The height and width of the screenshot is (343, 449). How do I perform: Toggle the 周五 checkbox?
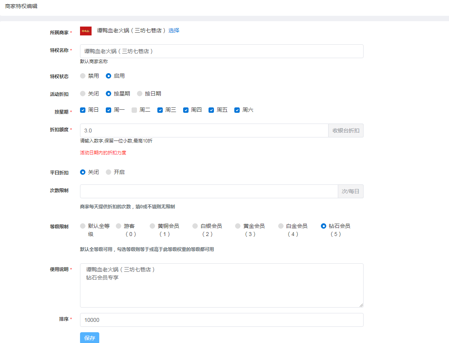(x=211, y=110)
